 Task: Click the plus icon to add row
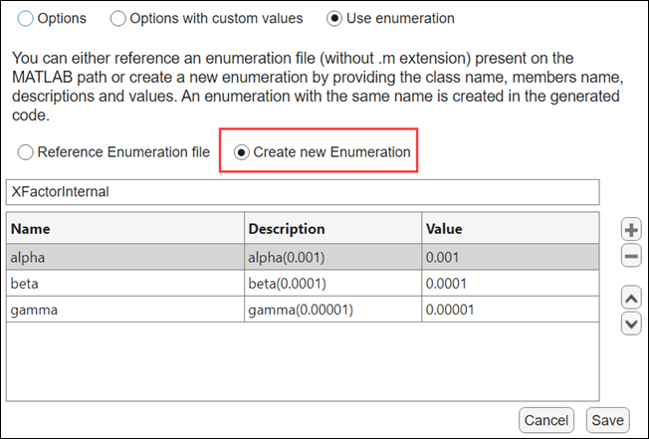pos(630,230)
